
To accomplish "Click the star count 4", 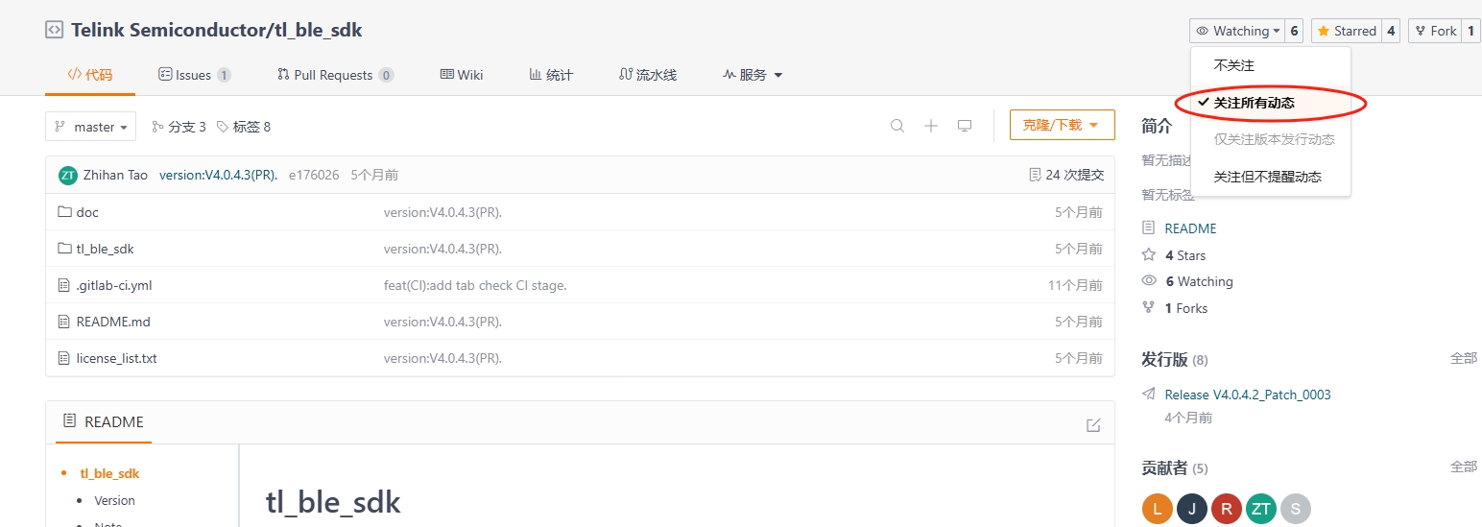I will click(1392, 31).
